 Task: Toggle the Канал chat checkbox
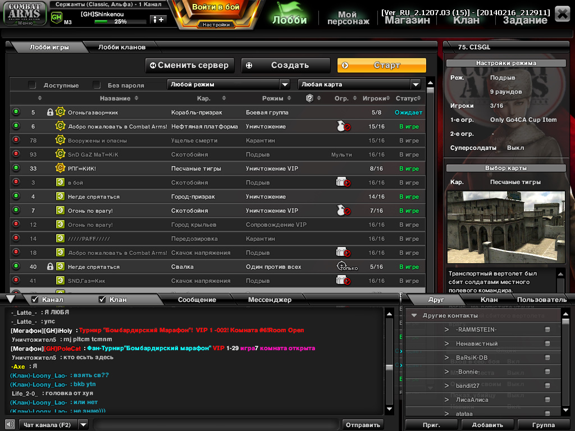35,300
